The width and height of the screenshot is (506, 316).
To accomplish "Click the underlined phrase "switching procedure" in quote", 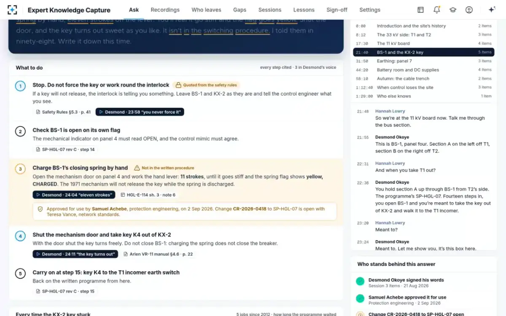I will [237, 31].
